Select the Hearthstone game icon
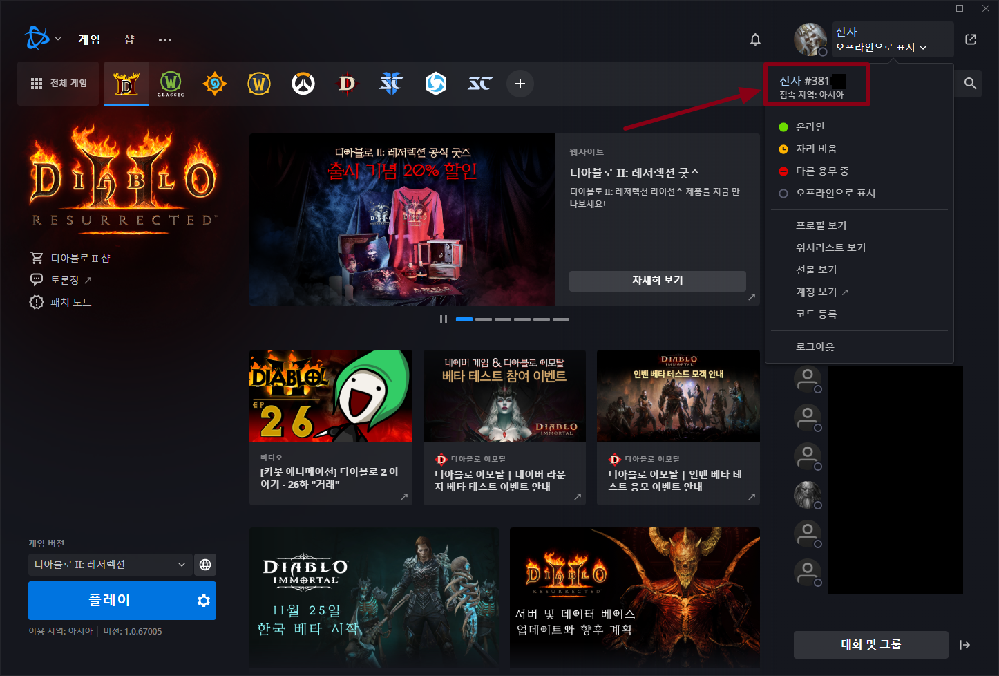 (x=215, y=84)
